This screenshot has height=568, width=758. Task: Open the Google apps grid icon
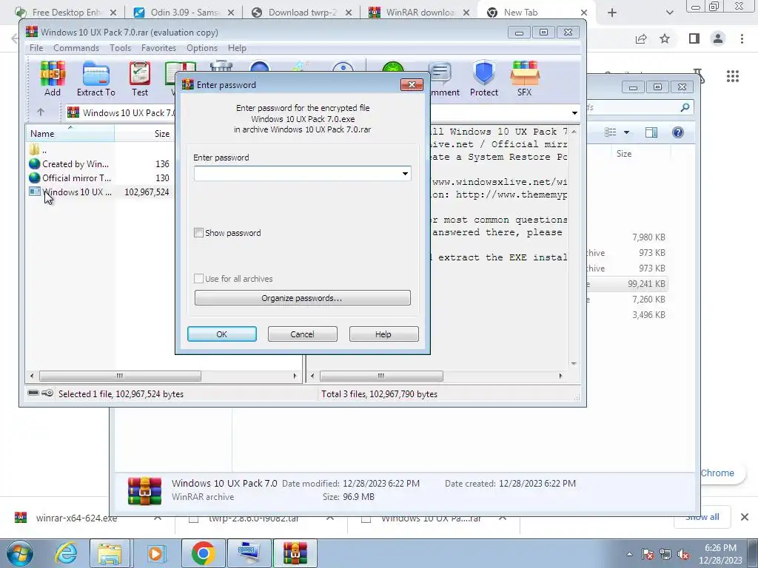[x=733, y=76]
